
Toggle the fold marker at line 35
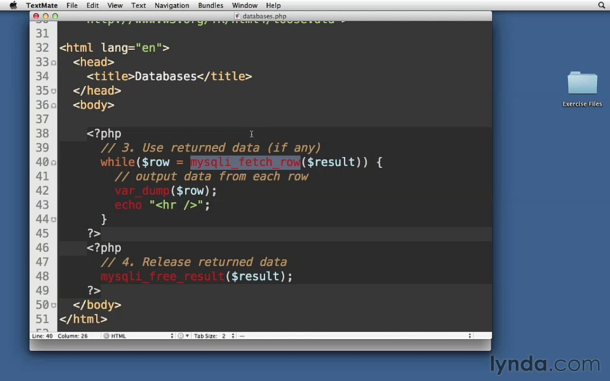tap(53, 91)
